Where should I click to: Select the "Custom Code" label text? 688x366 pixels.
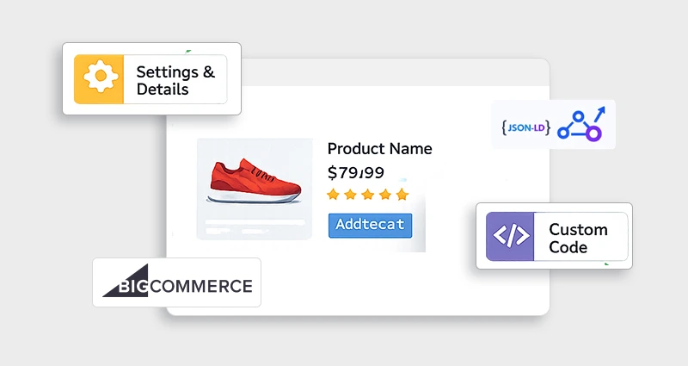[x=578, y=239]
